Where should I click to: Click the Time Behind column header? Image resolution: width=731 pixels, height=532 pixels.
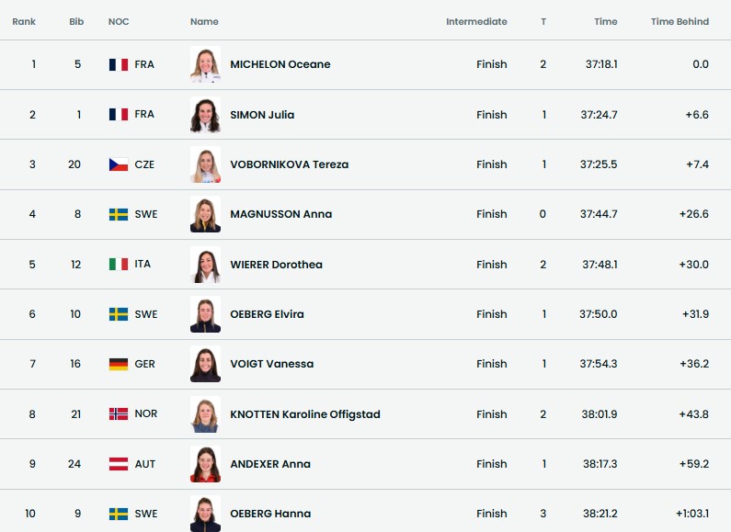coord(680,22)
